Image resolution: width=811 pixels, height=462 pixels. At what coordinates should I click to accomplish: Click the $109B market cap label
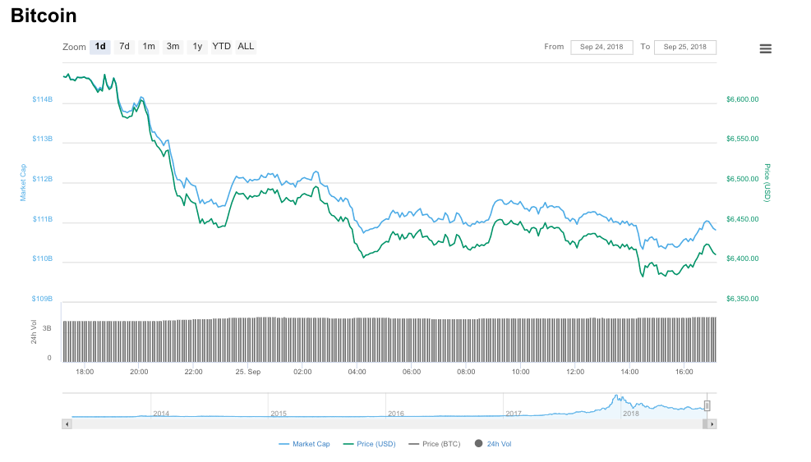[43, 299]
